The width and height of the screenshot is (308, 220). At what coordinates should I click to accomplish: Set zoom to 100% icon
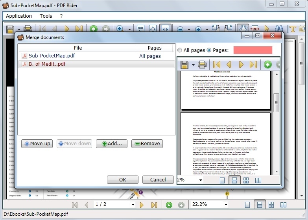coord(140,29)
